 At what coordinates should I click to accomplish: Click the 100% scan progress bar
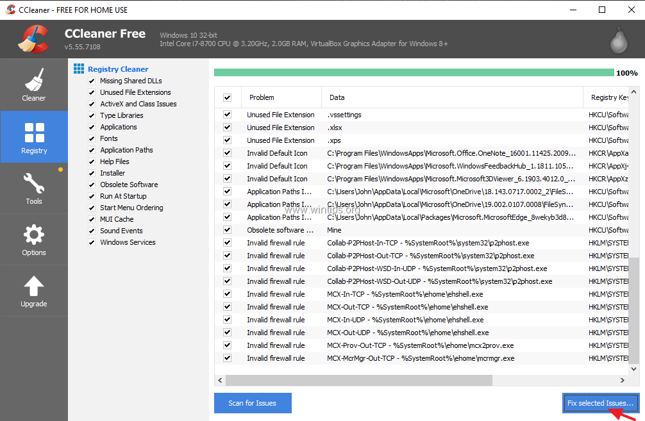pos(414,73)
